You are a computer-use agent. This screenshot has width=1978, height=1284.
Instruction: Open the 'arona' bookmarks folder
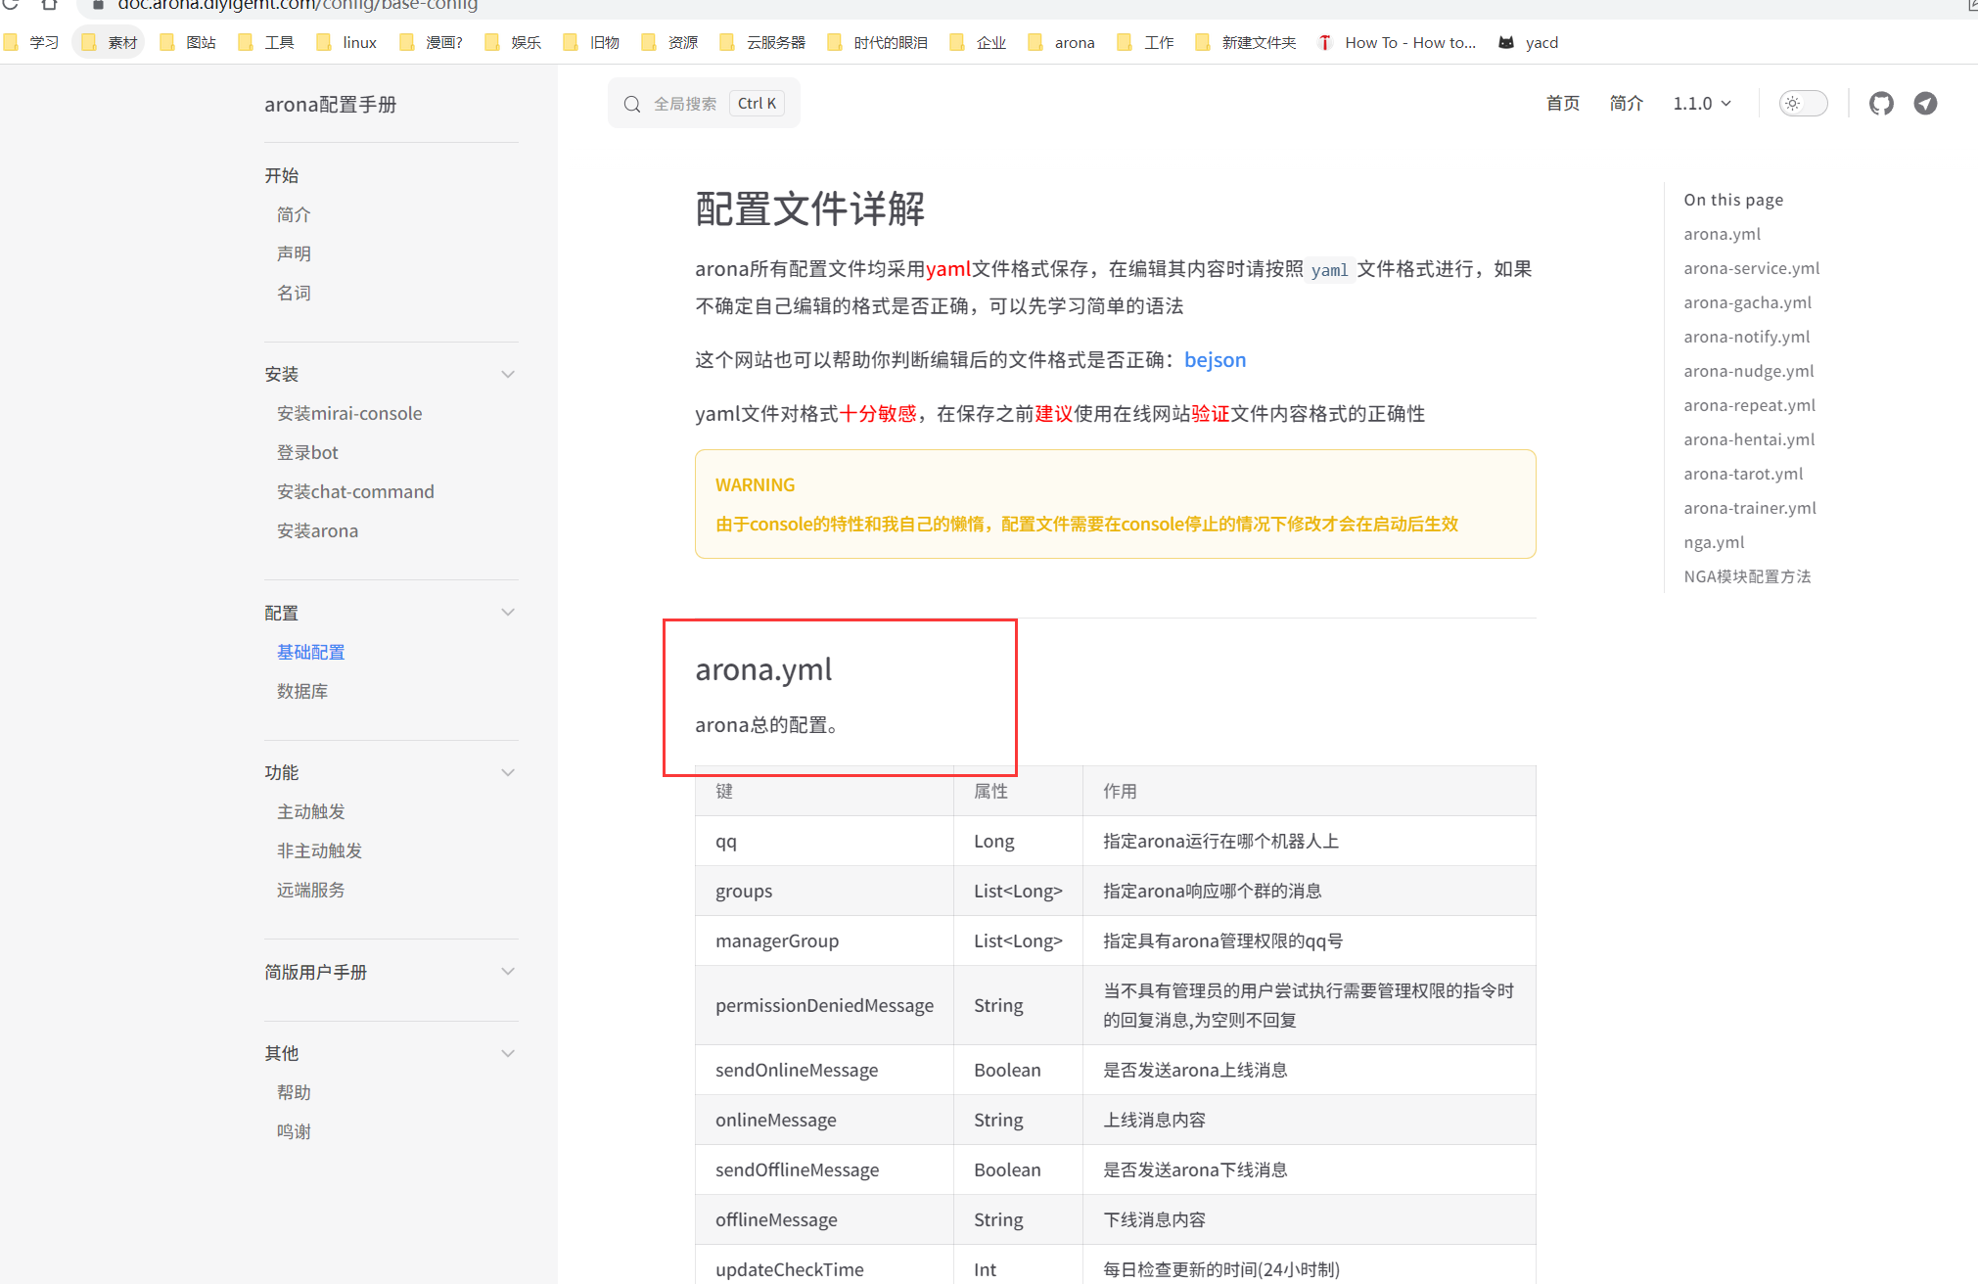coord(1060,42)
